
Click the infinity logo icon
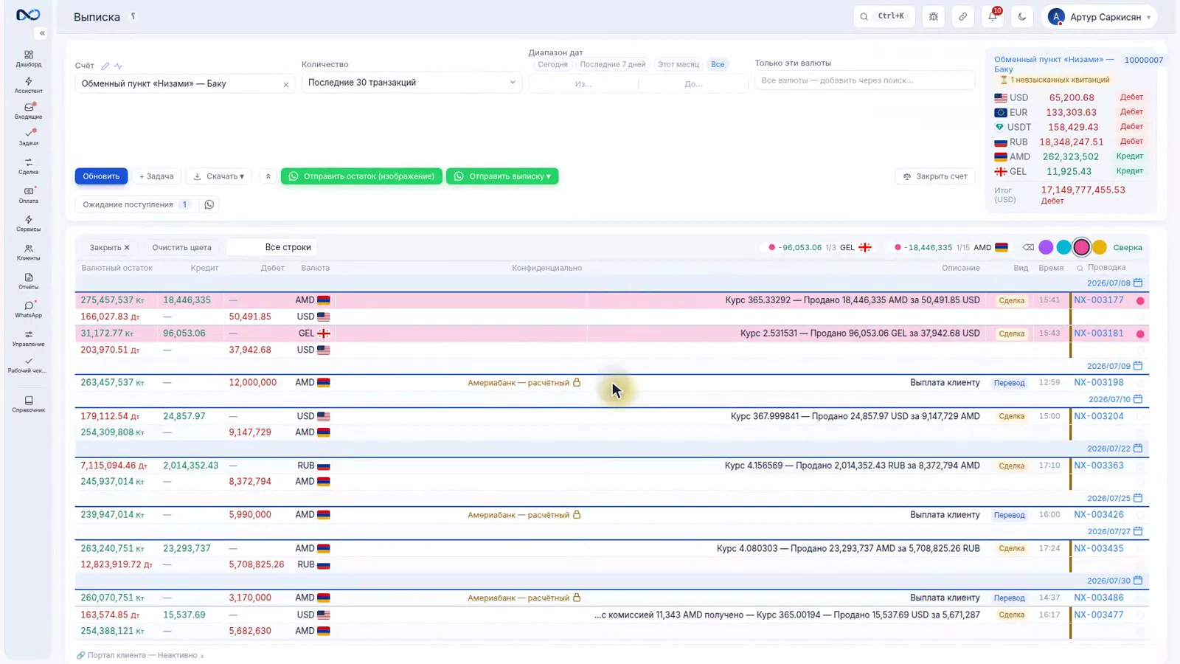pos(28,15)
